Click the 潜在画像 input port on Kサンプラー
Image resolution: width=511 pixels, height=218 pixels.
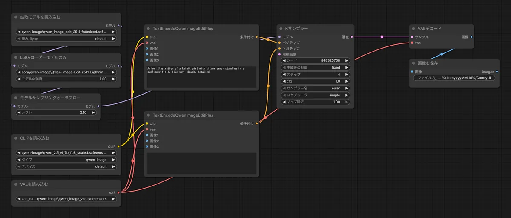pos(280,54)
